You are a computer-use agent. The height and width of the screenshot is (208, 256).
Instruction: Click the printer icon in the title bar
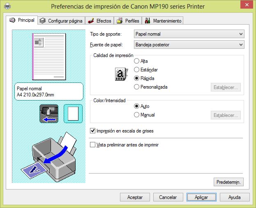(x=7, y=6)
